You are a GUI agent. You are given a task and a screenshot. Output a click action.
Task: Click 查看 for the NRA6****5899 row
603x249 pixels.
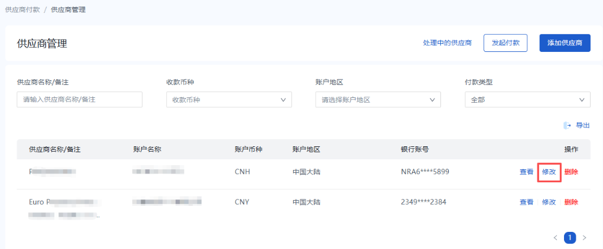(x=527, y=172)
